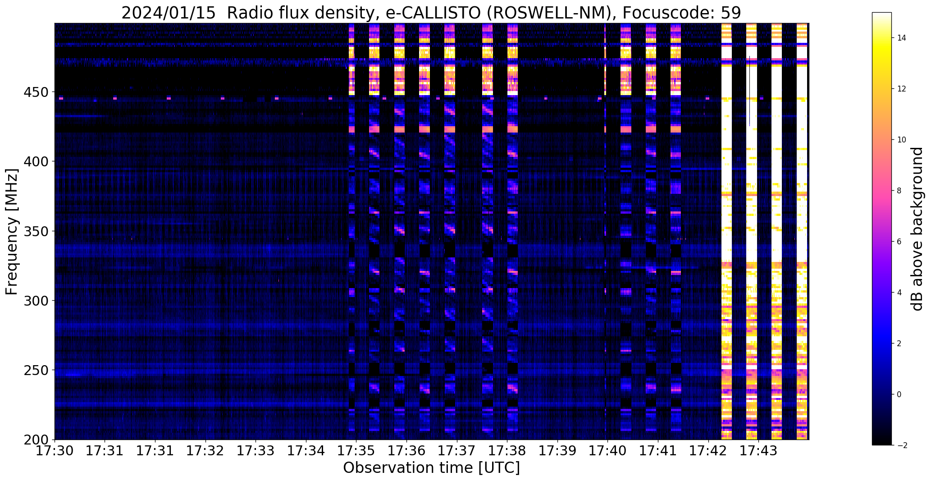Click the 'Frequency [MHz]' y-axis label
931x481 pixels.
(12, 232)
